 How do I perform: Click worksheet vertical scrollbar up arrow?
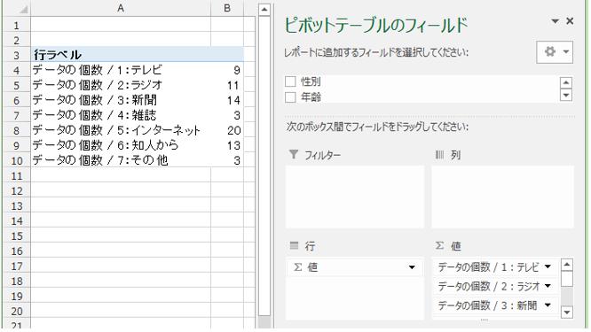(x=264, y=10)
